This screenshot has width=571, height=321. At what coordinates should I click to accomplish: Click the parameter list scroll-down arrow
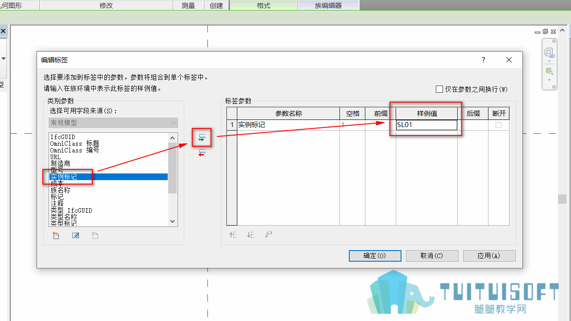[x=173, y=221]
